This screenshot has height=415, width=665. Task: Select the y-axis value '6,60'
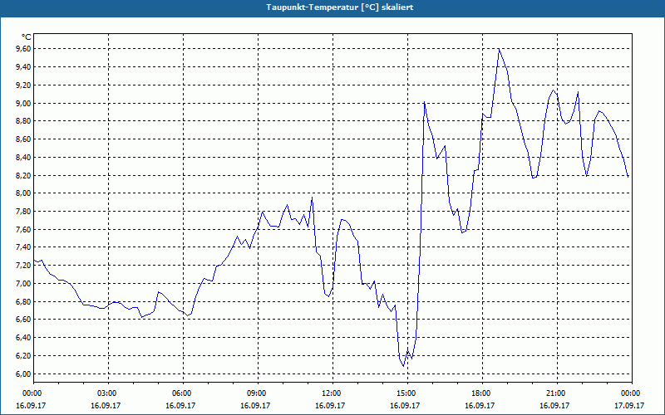click(23, 320)
